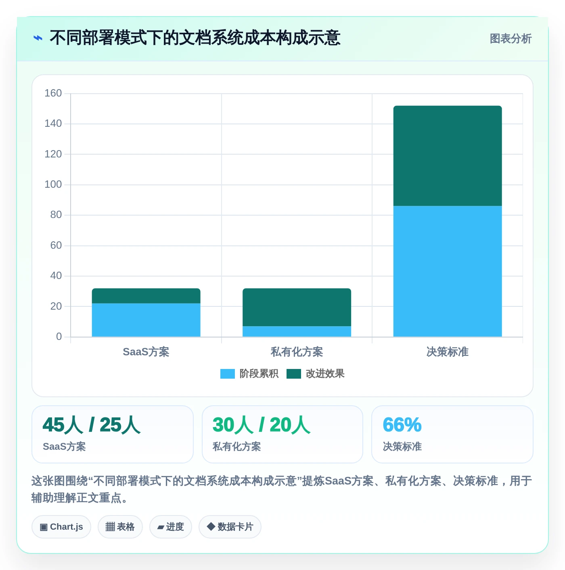
Task: Click the grid icon in 表格 chip
Action: [x=110, y=527]
